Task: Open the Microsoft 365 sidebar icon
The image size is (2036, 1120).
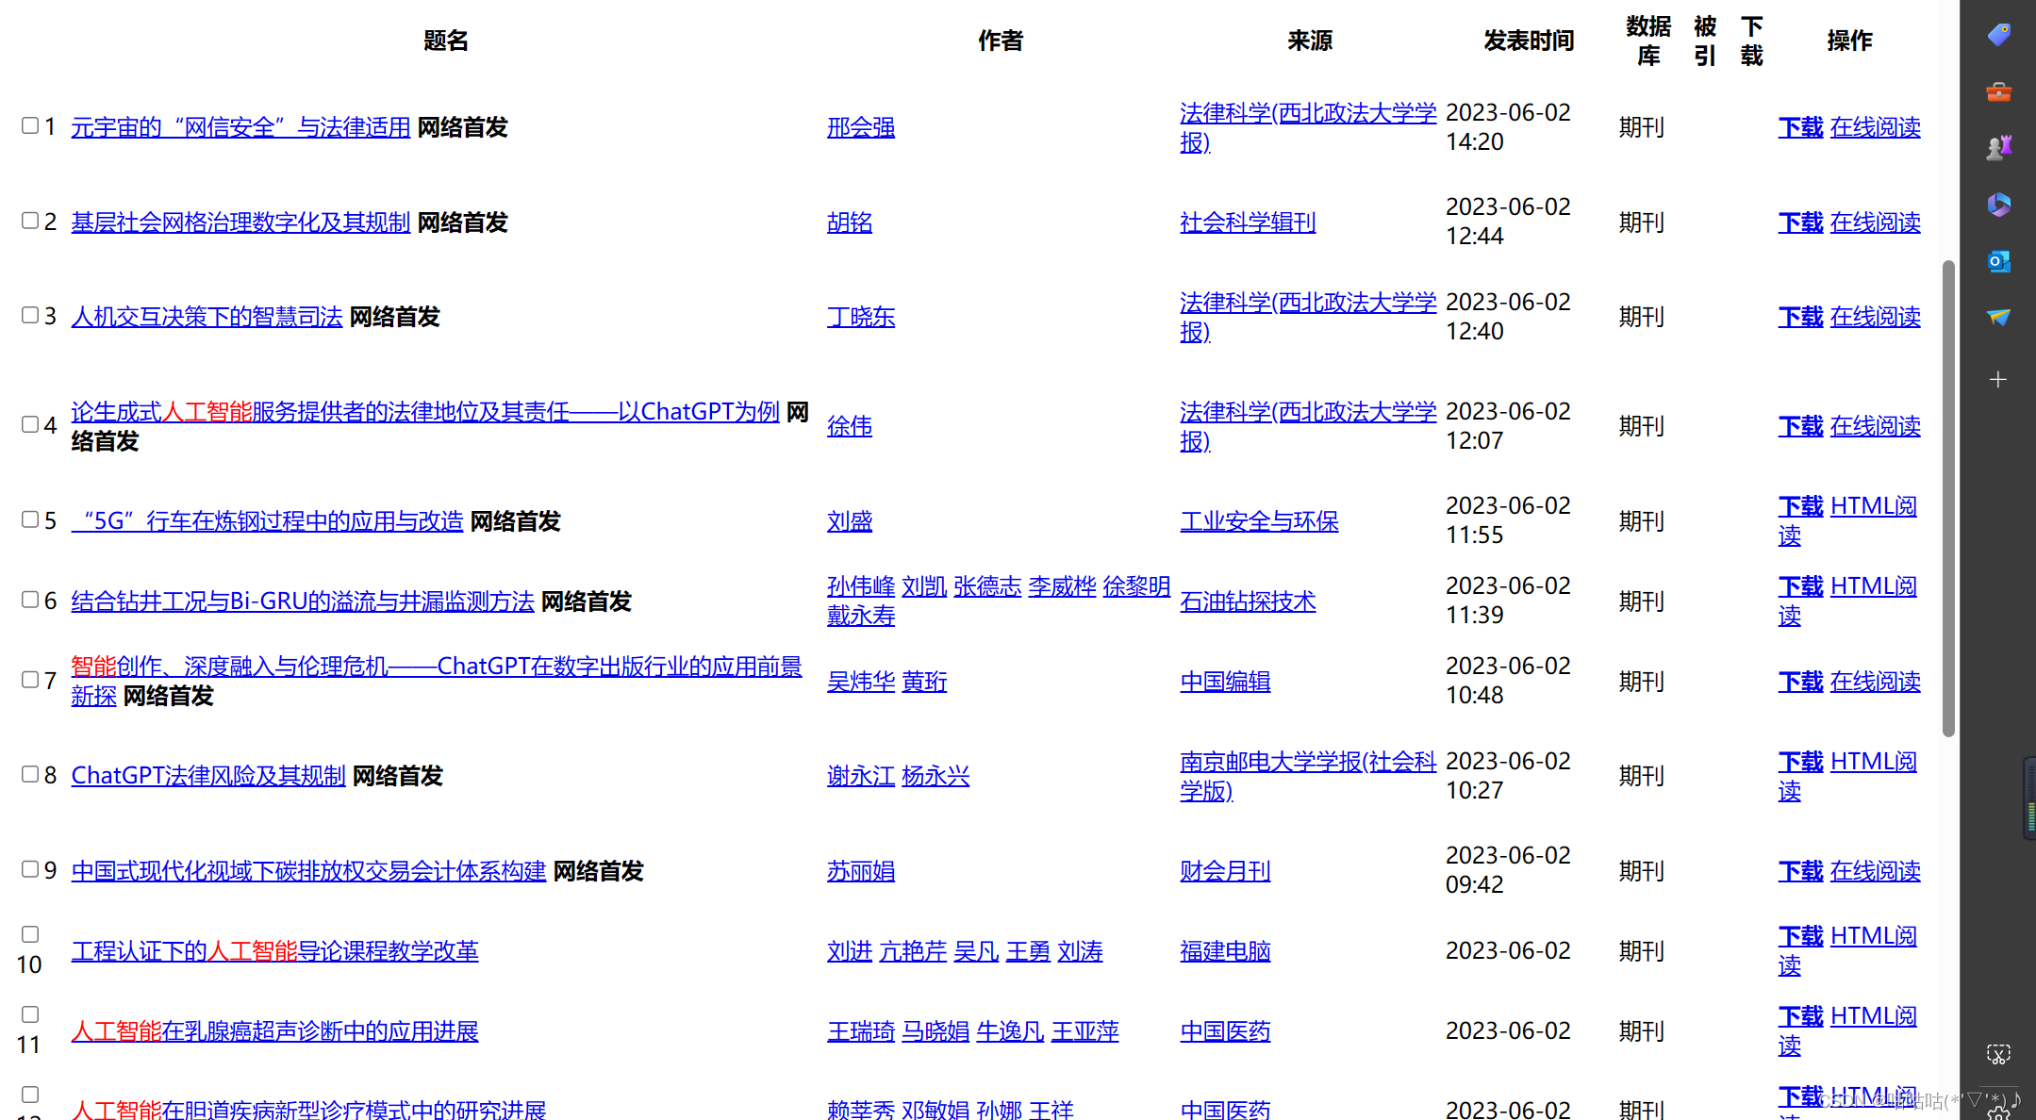Action: [x=1998, y=206]
